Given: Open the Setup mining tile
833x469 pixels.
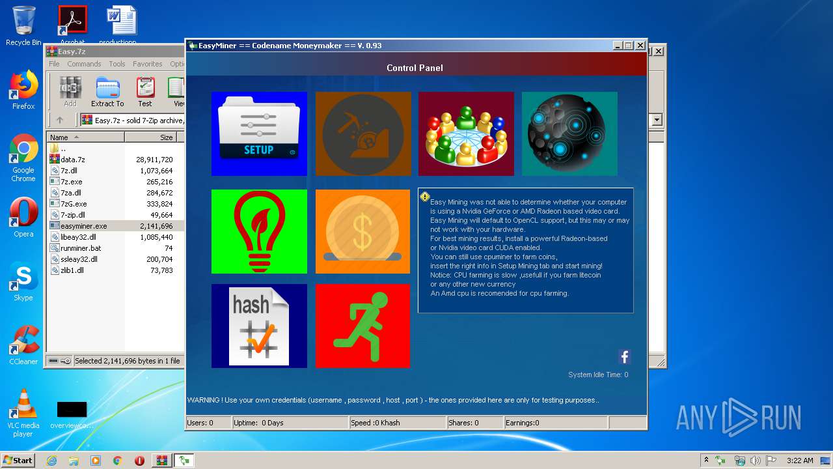Looking at the screenshot, I should click(259, 134).
